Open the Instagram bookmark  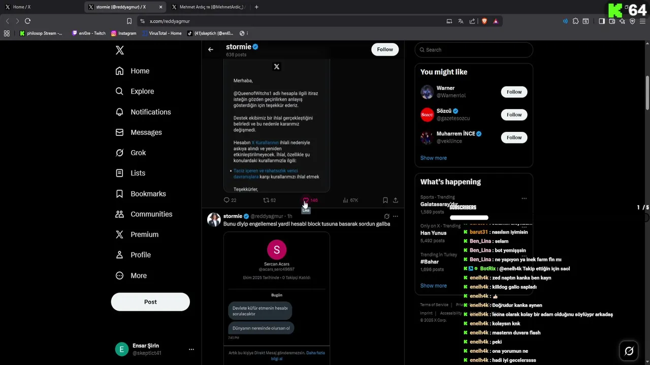(124, 33)
